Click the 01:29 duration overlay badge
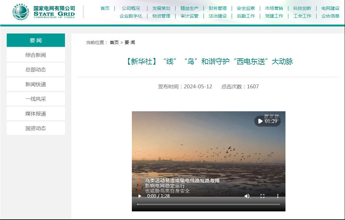This screenshot has height=220, width=345. (268, 121)
